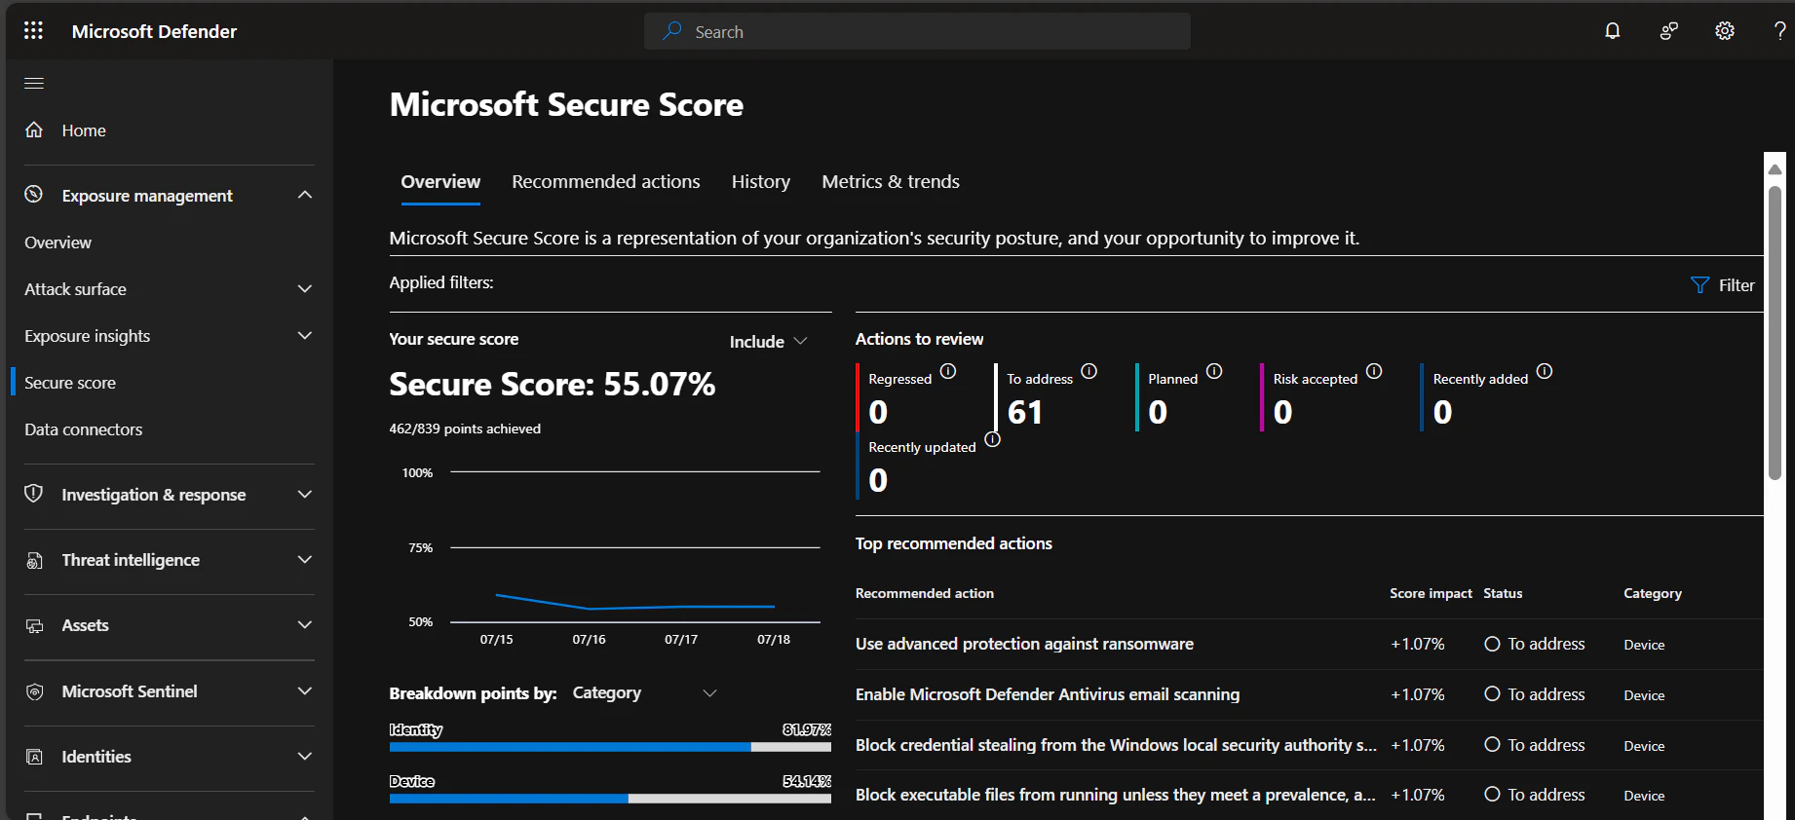Expand Microsoft Sentinel chevron

[x=305, y=690]
